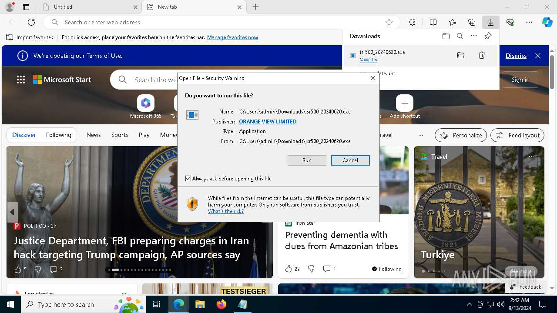The image size is (557, 313).
Task: Open downloads folder icon in Downloads panel
Action: click(x=446, y=36)
